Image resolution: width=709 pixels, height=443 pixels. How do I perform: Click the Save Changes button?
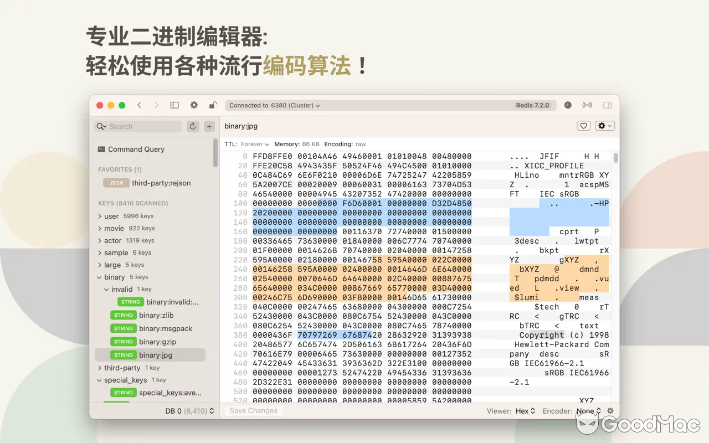click(253, 410)
